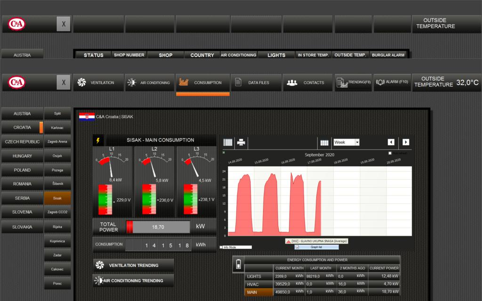This screenshot has width=482, height=301.
Task: Expand the Week period dropdown
Action: (357, 143)
